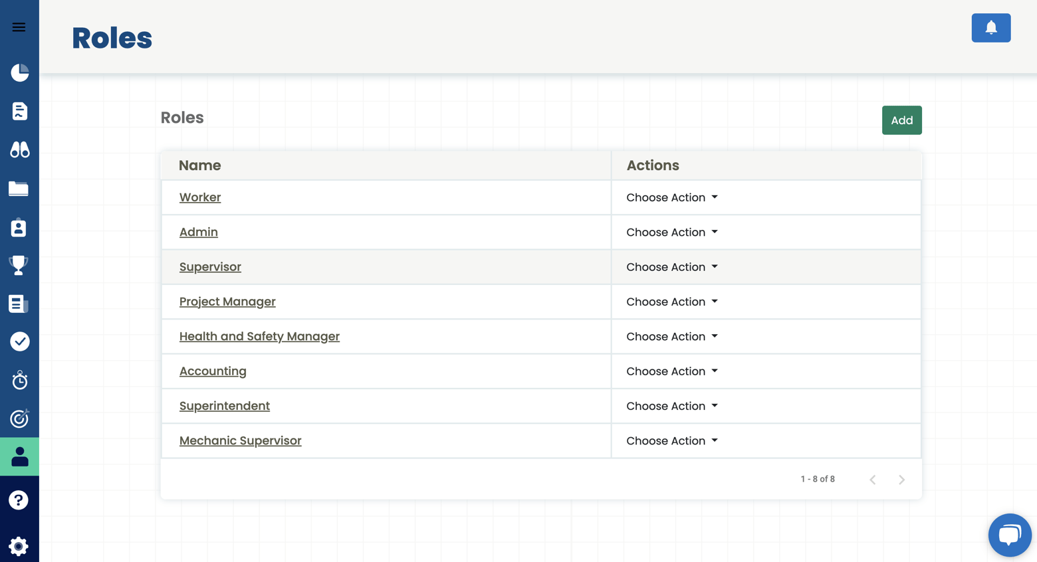Open the folder icon in sidebar
The height and width of the screenshot is (562, 1037).
[x=19, y=189]
